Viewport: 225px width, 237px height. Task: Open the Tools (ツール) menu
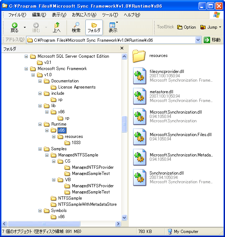(110, 15)
